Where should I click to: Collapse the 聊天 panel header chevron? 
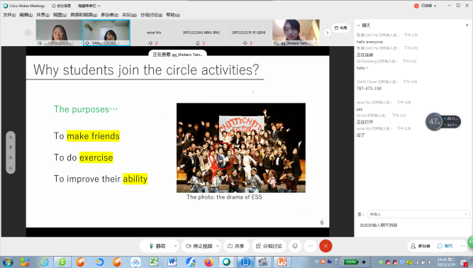(359, 26)
